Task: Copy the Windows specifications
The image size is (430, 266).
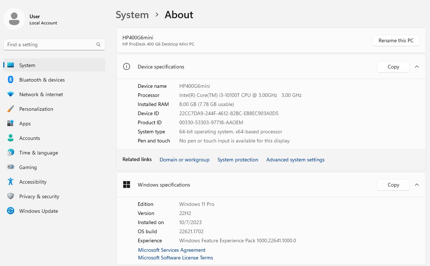Action: click(393, 185)
